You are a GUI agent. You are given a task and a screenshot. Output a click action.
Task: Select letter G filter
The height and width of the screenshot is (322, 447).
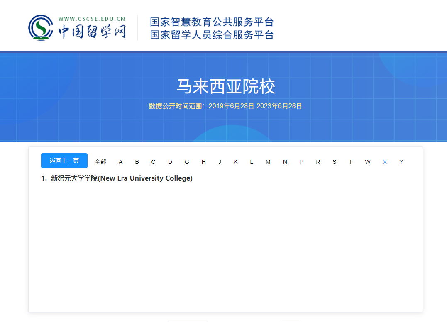(187, 162)
